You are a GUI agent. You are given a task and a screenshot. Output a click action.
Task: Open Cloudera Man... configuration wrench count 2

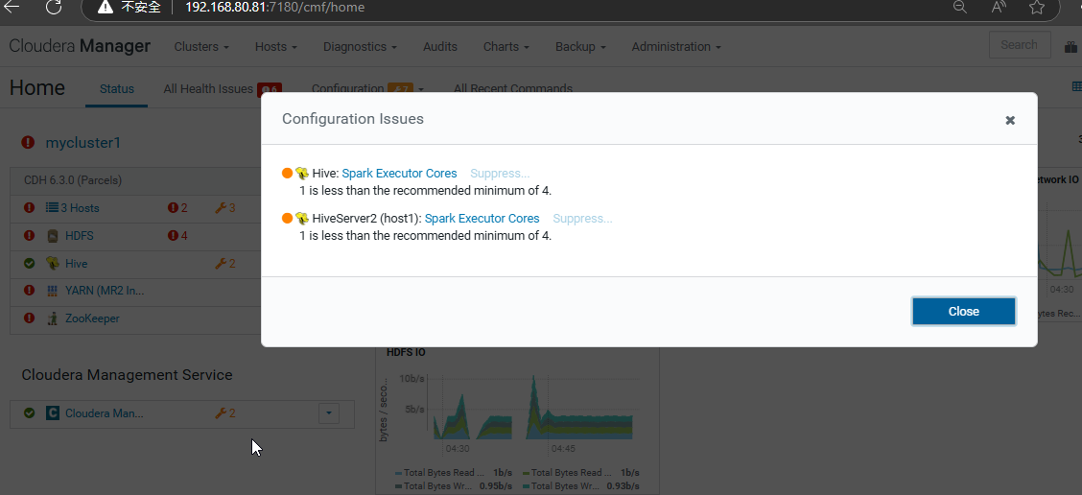pos(225,412)
